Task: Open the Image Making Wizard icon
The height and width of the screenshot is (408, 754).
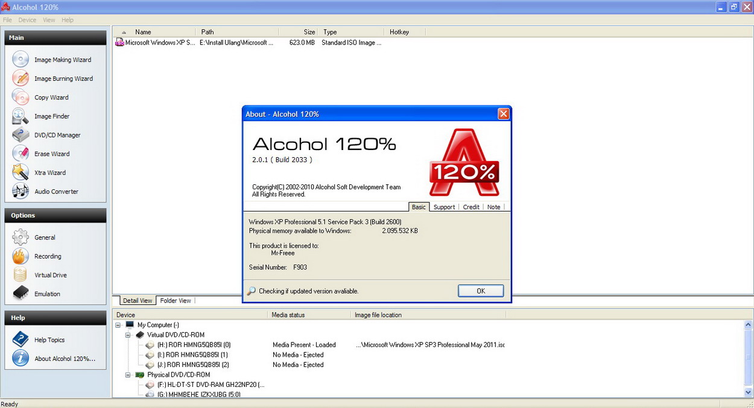Action: [21, 60]
